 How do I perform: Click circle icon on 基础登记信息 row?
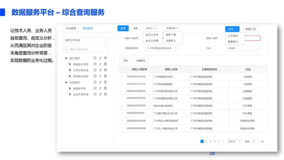(95, 64)
